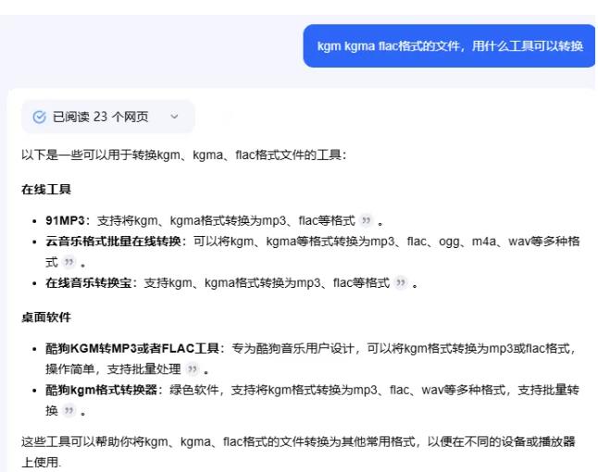Expand the 已阅读 23 个网页 chevron arrow
The width and height of the screenshot is (598, 472).
click(174, 118)
